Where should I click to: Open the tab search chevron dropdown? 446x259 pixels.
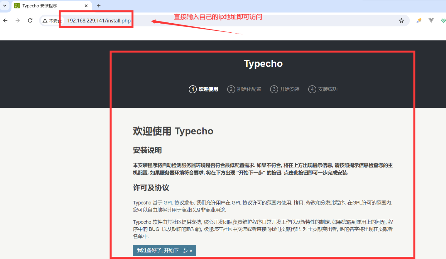point(4,6)
